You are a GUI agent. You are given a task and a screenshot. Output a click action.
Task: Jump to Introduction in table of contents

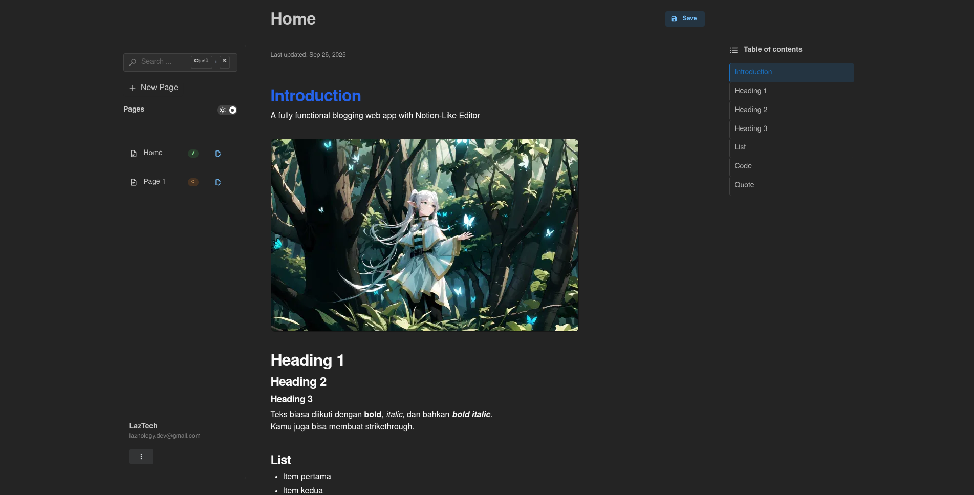[791, 72]
